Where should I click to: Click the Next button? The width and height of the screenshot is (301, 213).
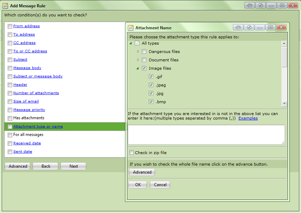click(73, 166)
